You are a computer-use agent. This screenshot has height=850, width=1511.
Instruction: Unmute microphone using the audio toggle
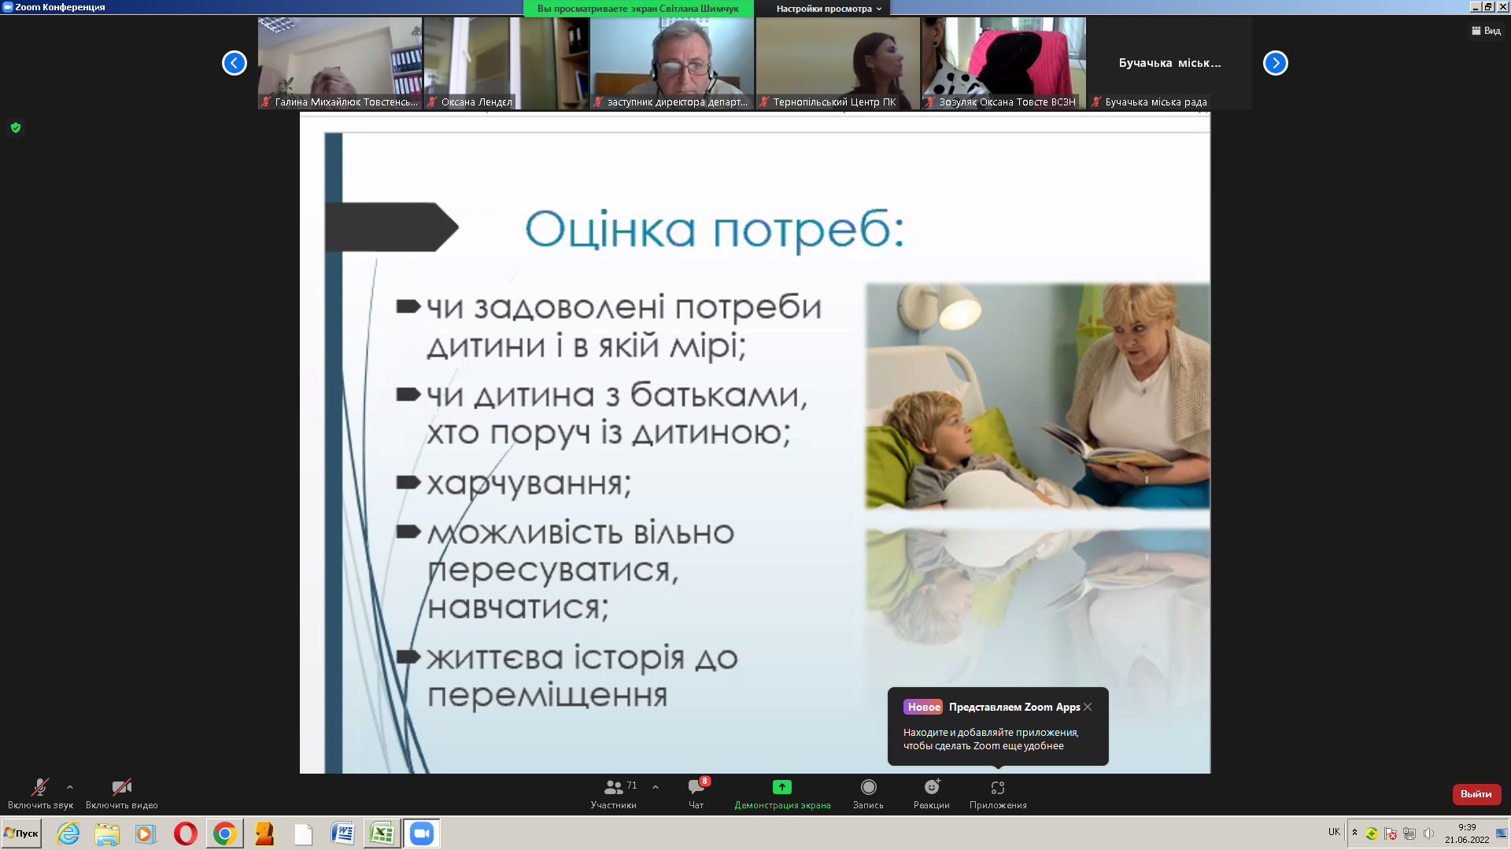tap(39, 788)
